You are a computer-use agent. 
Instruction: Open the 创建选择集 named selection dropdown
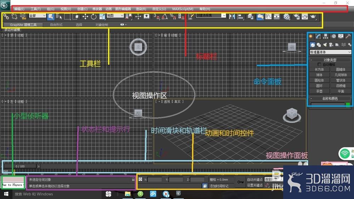211,16
